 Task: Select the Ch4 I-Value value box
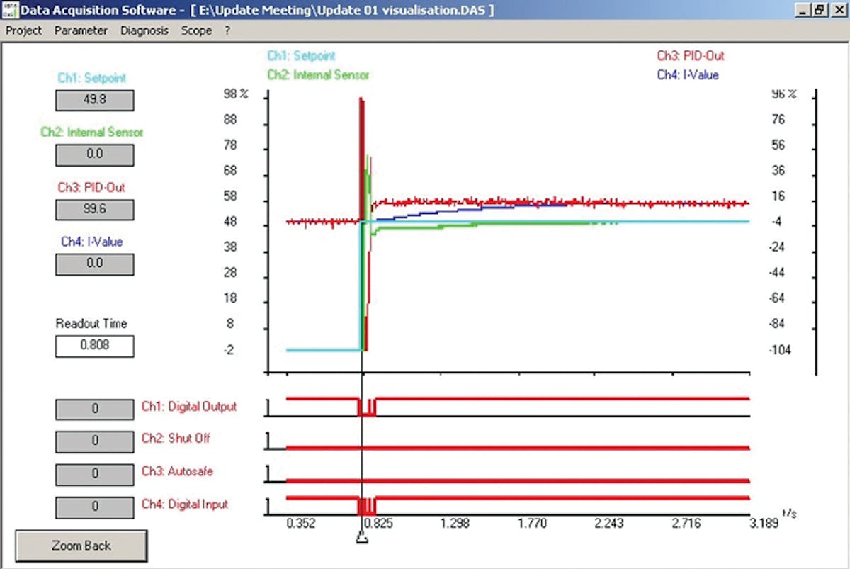coord(94,264)
